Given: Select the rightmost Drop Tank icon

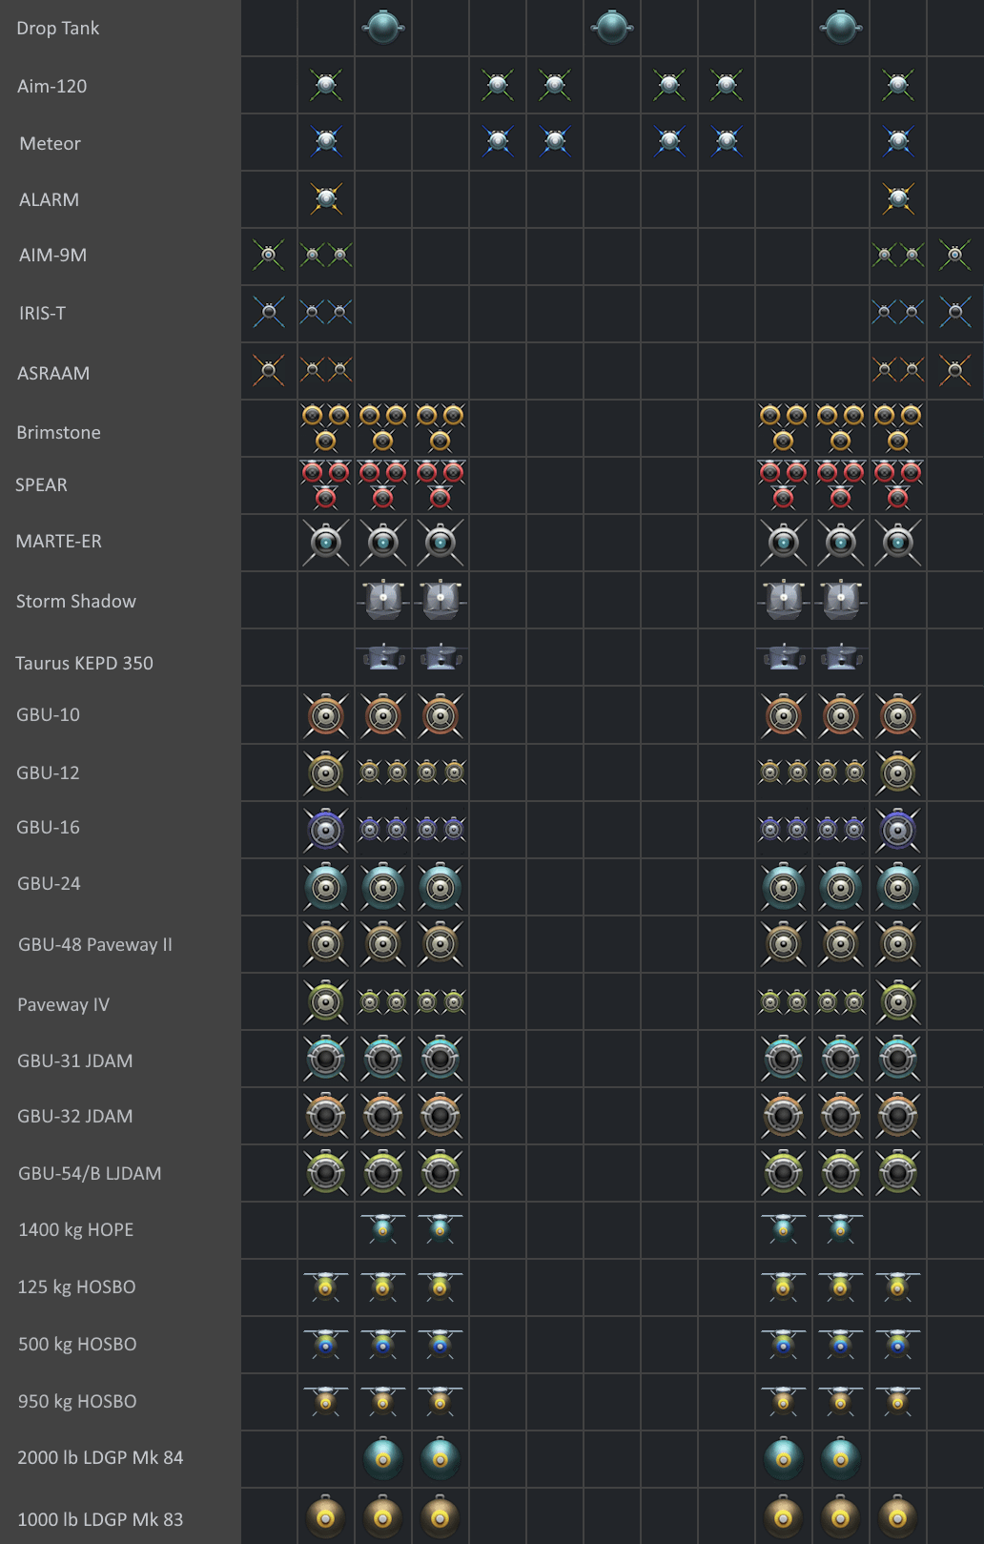Looking at the screenshot, I should click(841, 27).
